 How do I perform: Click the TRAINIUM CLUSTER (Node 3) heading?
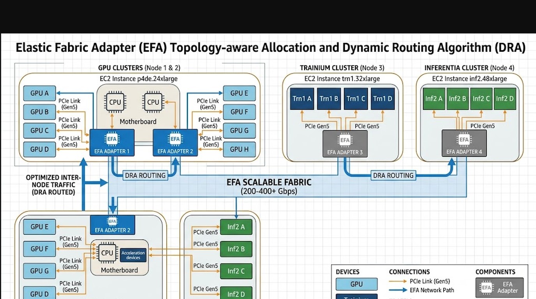point(342,68)
